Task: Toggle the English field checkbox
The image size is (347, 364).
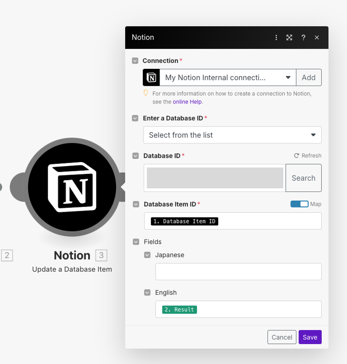Action: pyautogui.click(x=147, y=292)
